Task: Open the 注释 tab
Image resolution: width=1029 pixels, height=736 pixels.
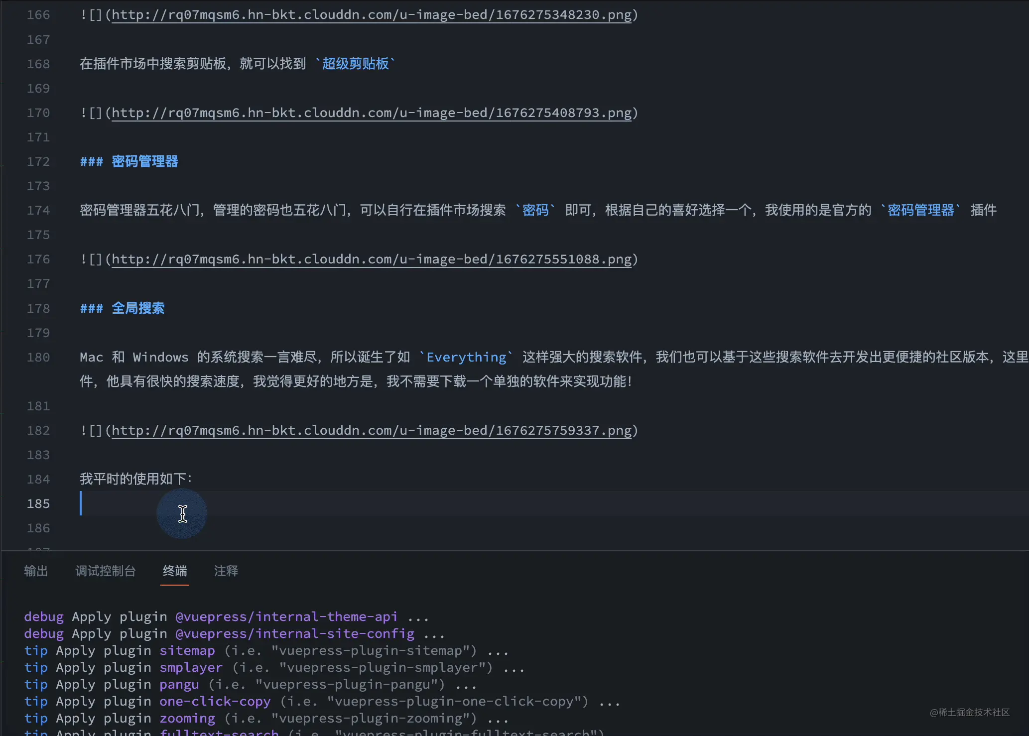Action: 226,571
